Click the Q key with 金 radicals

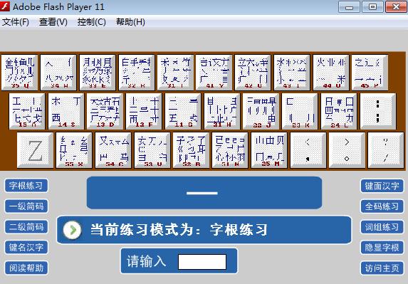click(19, 73)
